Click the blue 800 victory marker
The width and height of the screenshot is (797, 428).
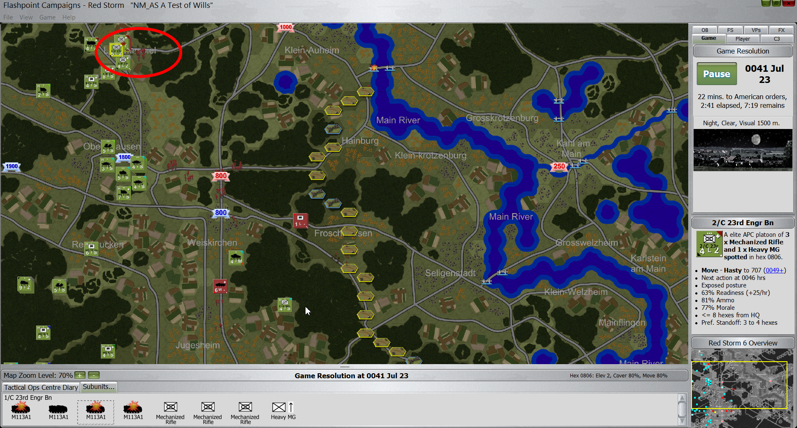[221, 213]
